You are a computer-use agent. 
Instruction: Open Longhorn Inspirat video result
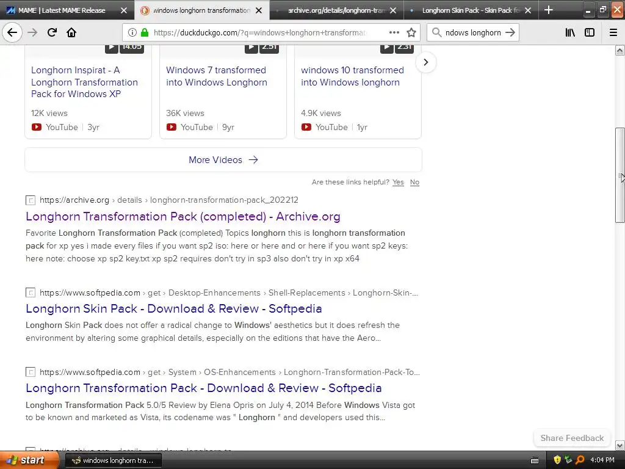point(84,82)
